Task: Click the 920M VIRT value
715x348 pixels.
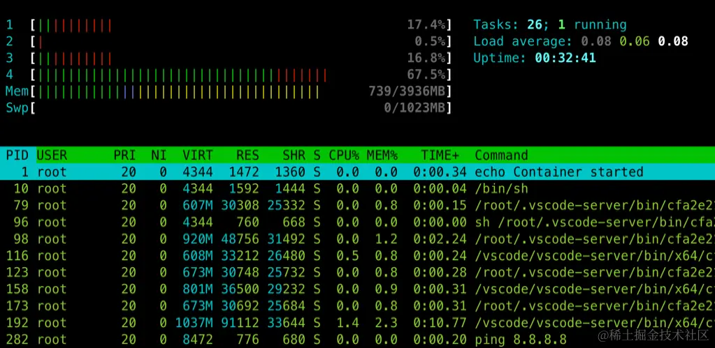Action: coord(197,239)
